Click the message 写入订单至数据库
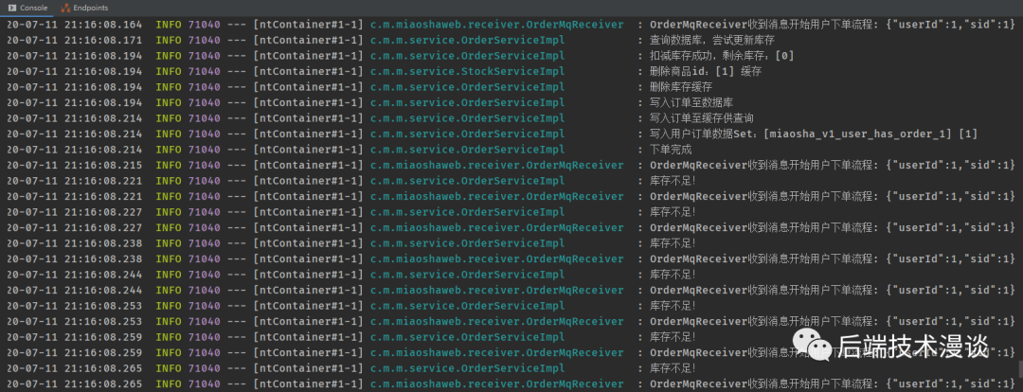Viewport: 1023px width, 392px height. [691, 103]
